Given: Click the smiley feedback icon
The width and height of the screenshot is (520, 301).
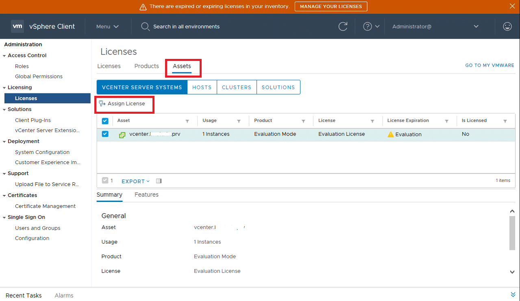Looking at the screenshot, I should pos(507,26).
